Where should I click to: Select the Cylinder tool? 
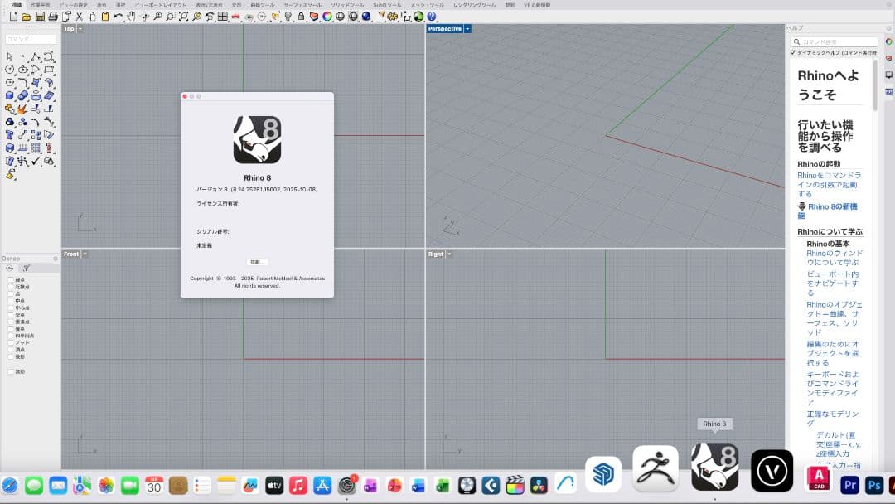36,94
